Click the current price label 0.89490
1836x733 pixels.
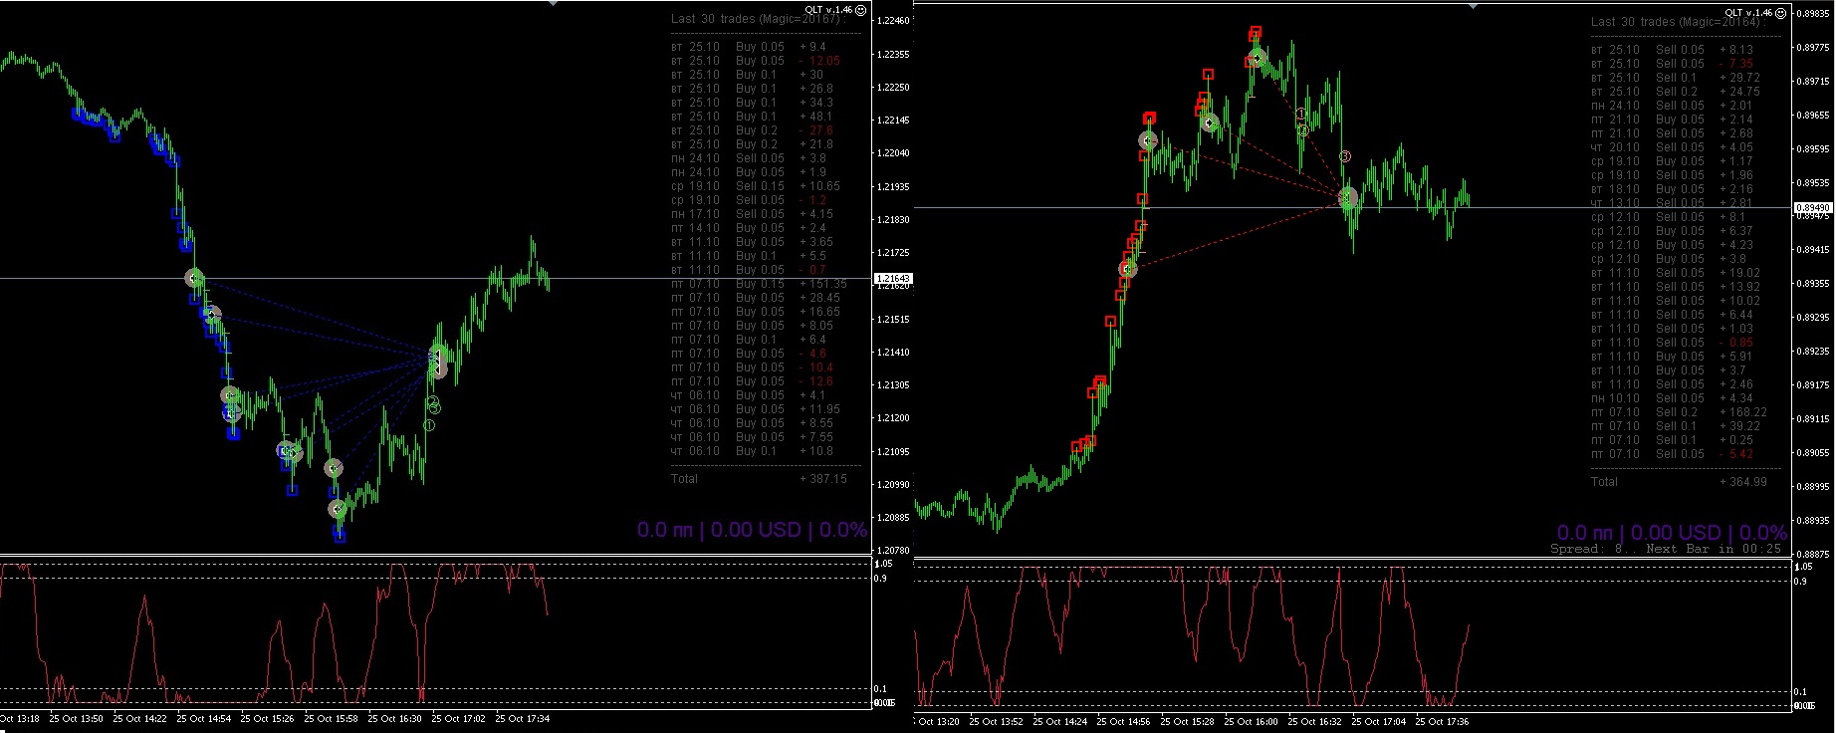[x=1811, y=208]
